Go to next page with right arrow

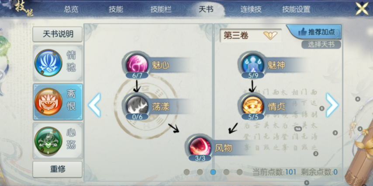click(332, 105)
